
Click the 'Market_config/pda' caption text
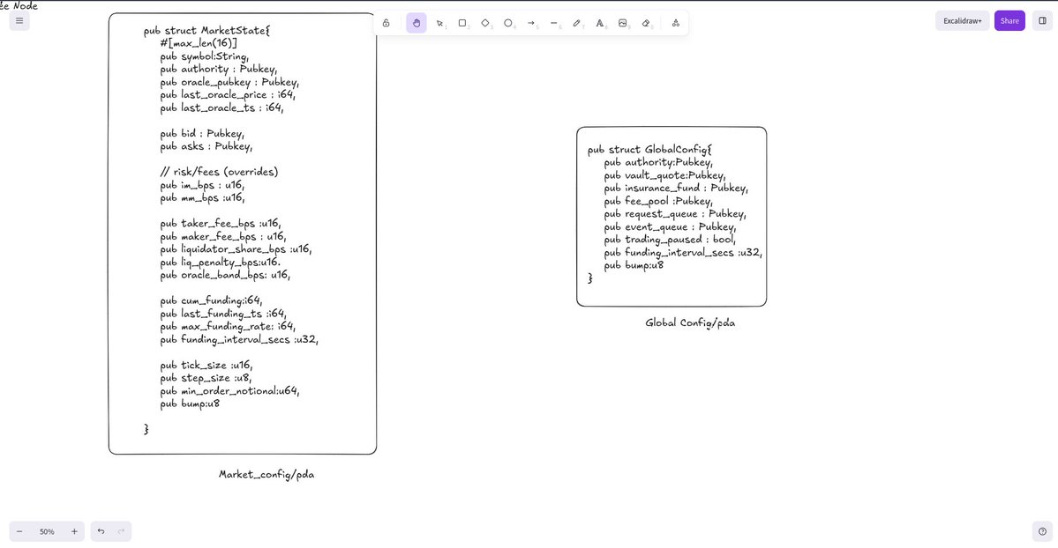coord(266,475)
